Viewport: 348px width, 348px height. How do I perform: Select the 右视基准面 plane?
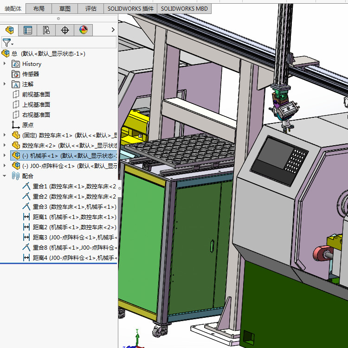pos(36,115)
